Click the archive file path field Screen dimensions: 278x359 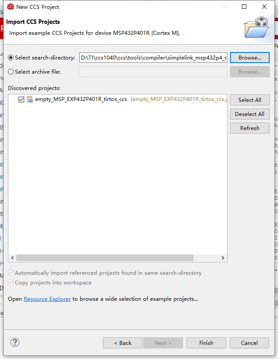153,71
